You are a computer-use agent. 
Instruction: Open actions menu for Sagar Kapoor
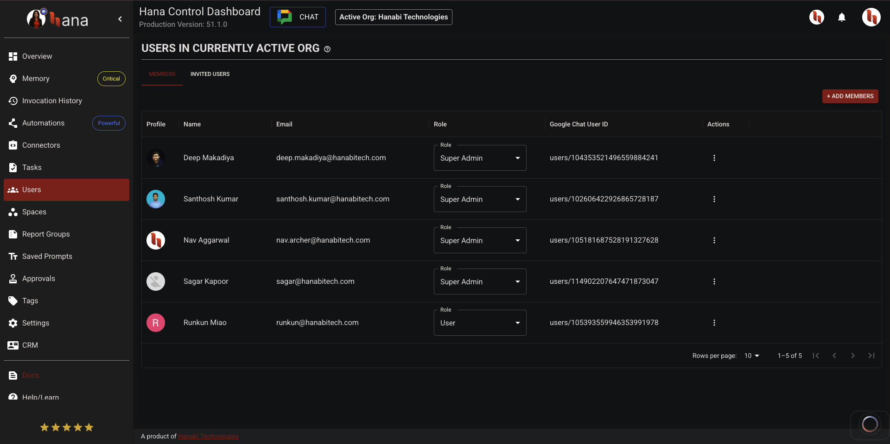tap(714, 281)
